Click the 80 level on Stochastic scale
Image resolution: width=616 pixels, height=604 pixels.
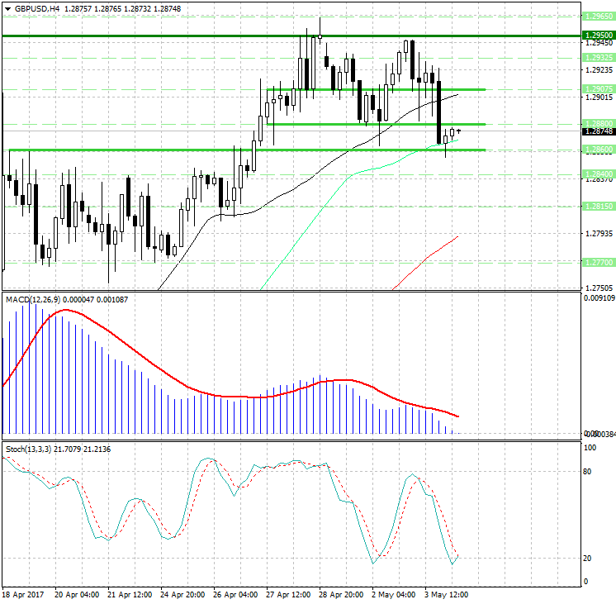tap(589, 472)
